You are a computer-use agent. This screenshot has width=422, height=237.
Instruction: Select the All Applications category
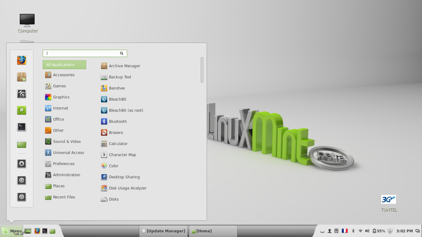pyautogui.click(x=64, y=64)
